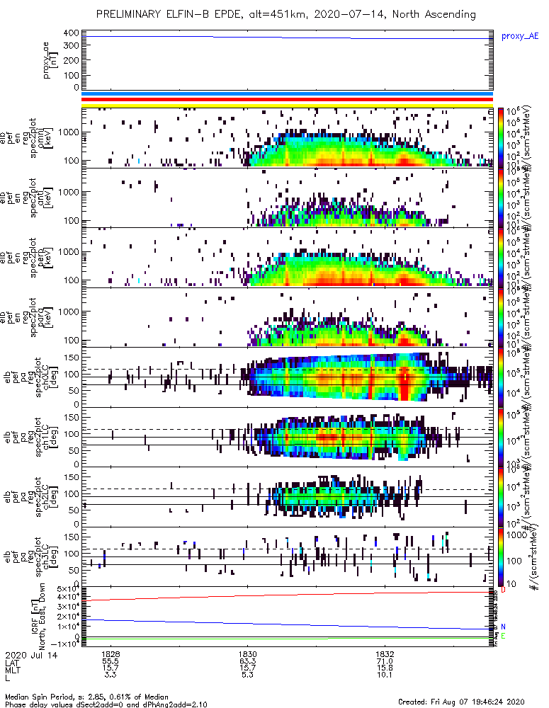Click the "Created: Fri Aug 07" timestamp
Viewport: 549px width, 708px height.
click(x=461, y=702)
